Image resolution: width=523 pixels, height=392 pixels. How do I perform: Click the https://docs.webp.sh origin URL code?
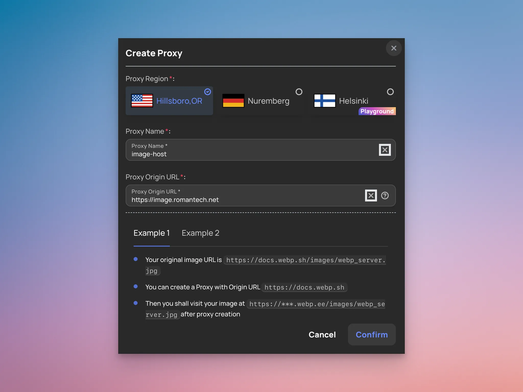pyautogui.click(x=304, y=287)
